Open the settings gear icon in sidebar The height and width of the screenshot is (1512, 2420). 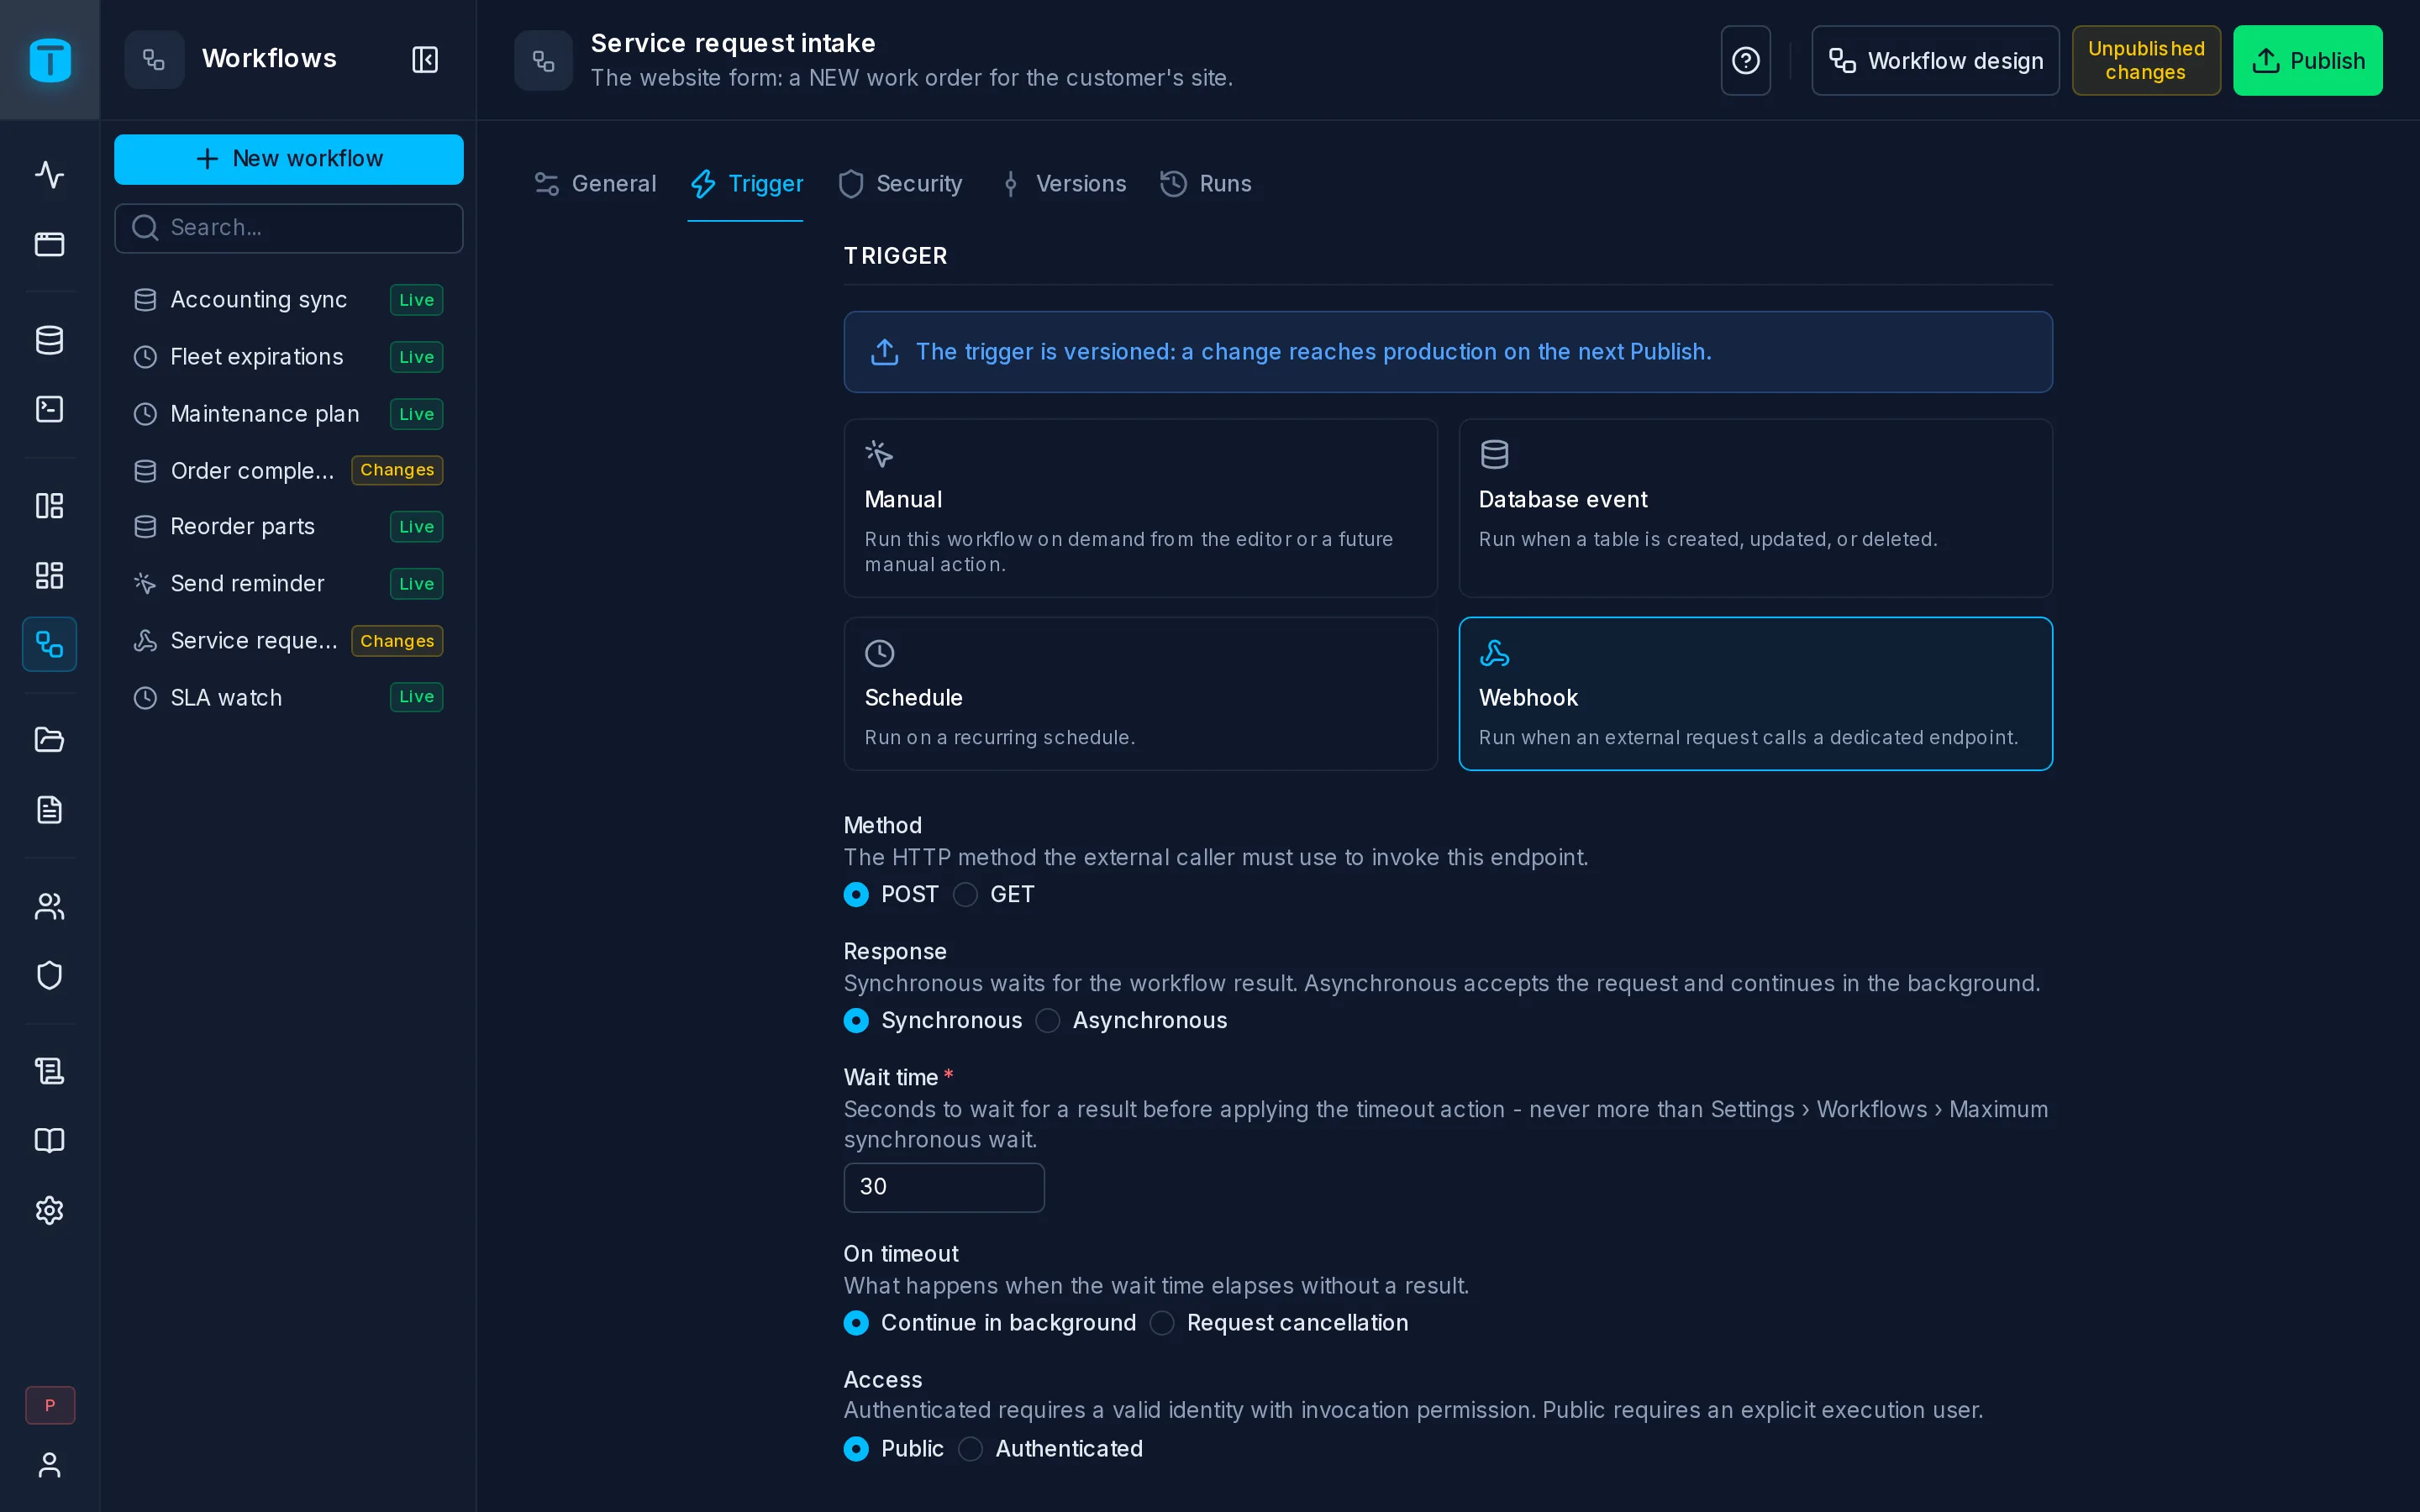coord(49,1210)
